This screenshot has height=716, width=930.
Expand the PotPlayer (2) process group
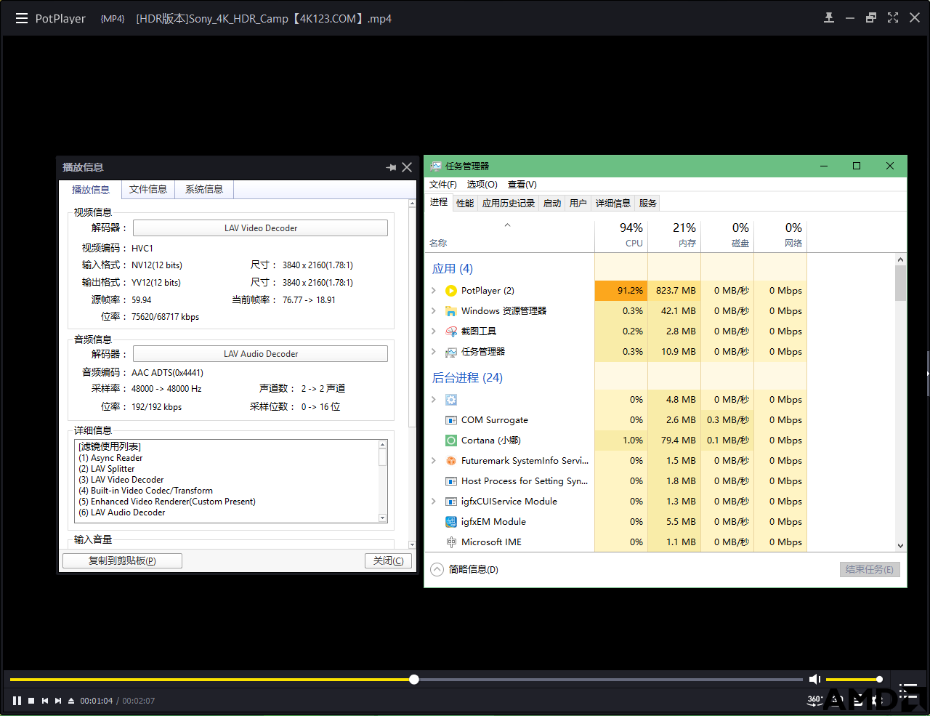[434, 291]
